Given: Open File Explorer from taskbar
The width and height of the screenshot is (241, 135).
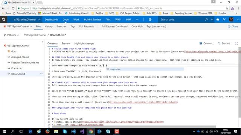Looking at the screenshot, I should point(56,132).
